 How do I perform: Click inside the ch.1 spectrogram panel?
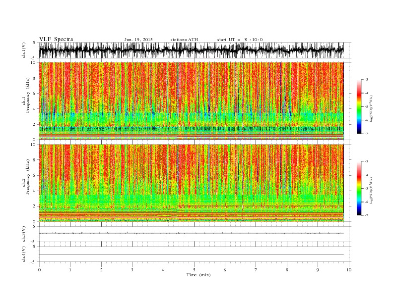191,101
